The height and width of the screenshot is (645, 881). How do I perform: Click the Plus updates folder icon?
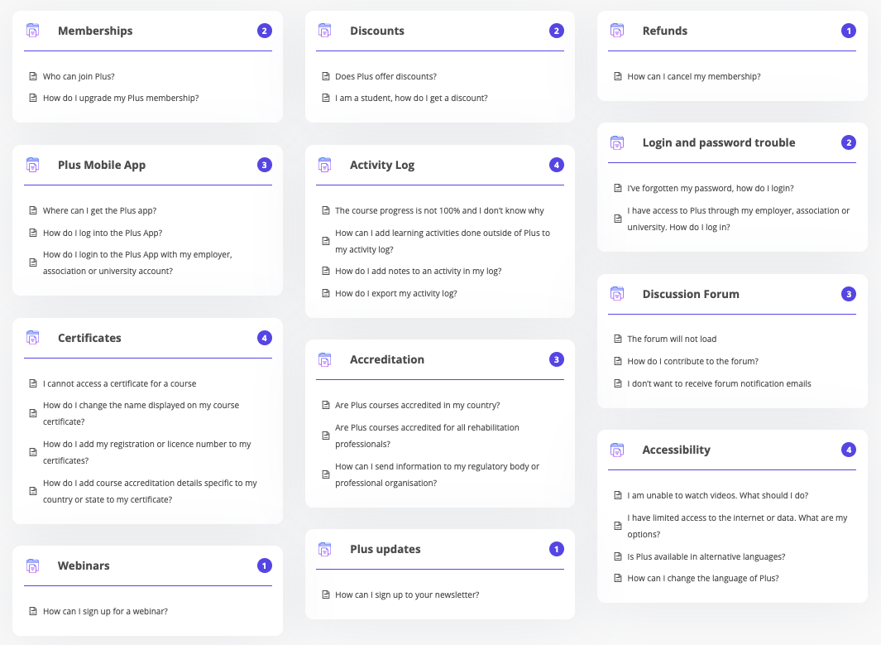click(325, 549)
